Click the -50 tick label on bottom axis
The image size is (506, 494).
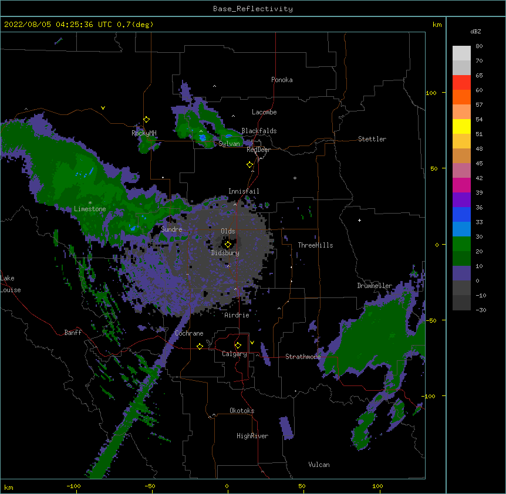point(150,486)
